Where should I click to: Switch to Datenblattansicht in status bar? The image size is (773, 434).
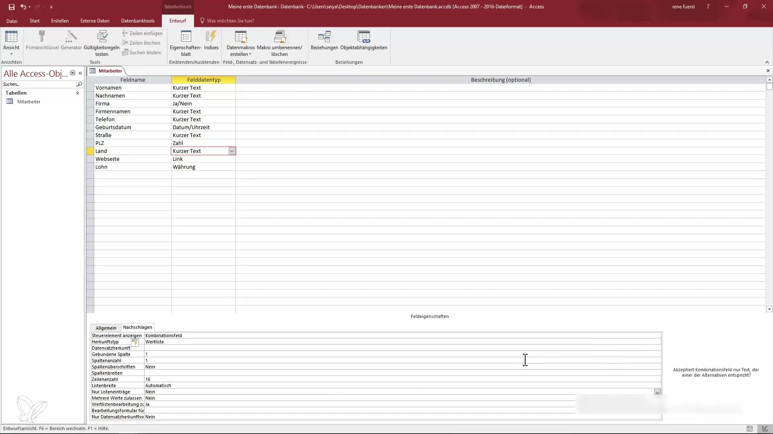coord(750,429)
